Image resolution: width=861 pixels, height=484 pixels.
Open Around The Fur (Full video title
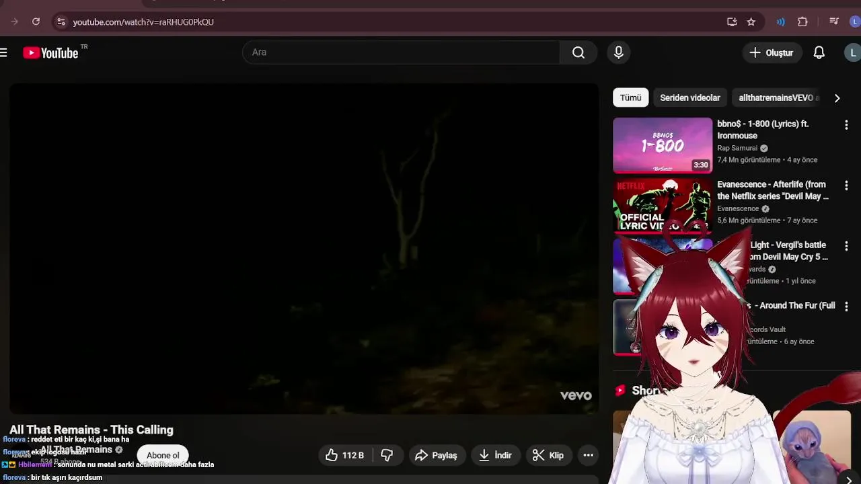(792, 306)
